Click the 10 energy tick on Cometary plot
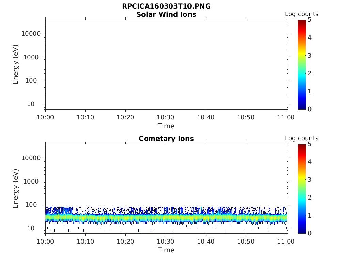349x262 pixels. tap(31, 228)
